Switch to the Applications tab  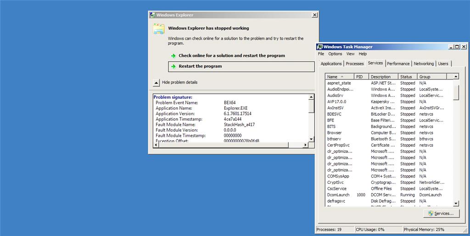(x=331, y=64)
